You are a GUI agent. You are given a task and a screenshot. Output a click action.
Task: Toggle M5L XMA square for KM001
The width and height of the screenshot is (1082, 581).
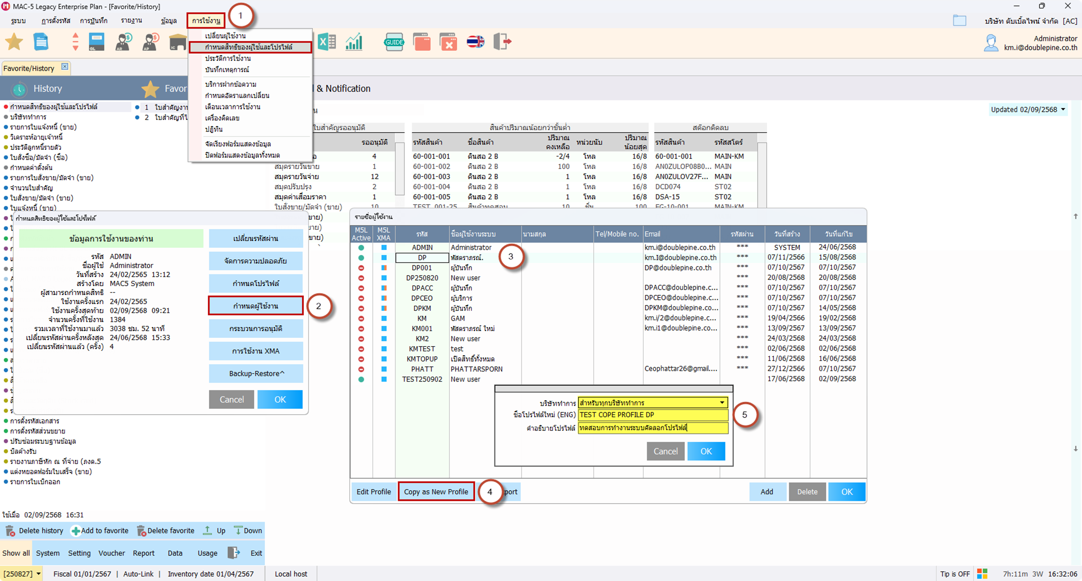383,329
